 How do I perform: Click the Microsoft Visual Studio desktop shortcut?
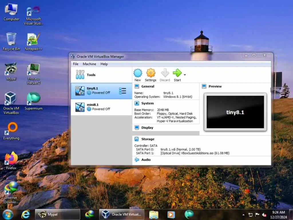coord(33,15)
